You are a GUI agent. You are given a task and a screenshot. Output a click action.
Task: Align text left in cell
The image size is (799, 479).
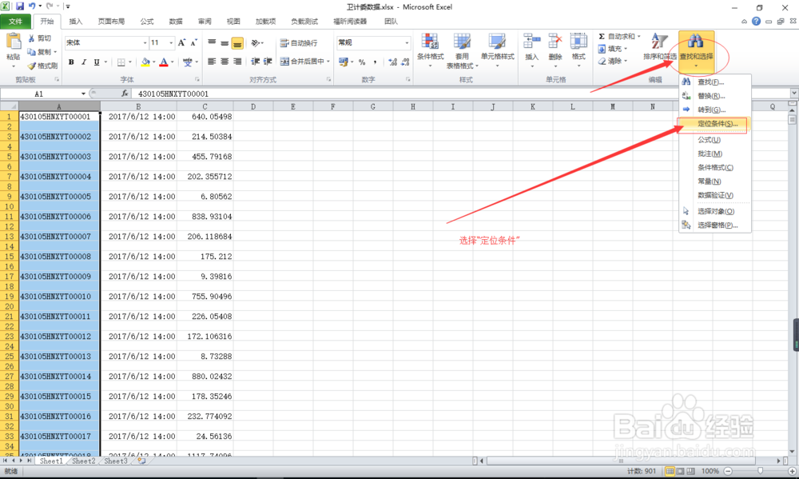[212, 62]
